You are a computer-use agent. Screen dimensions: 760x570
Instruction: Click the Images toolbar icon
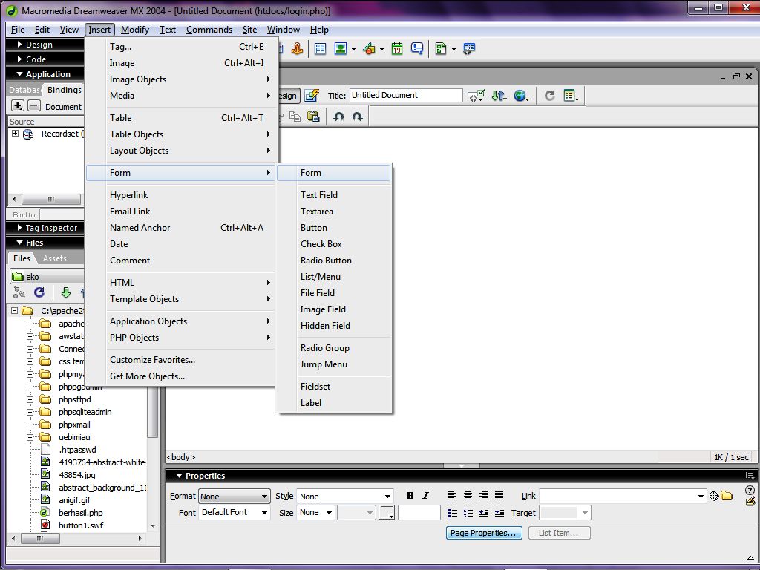[x=341, y=48]
